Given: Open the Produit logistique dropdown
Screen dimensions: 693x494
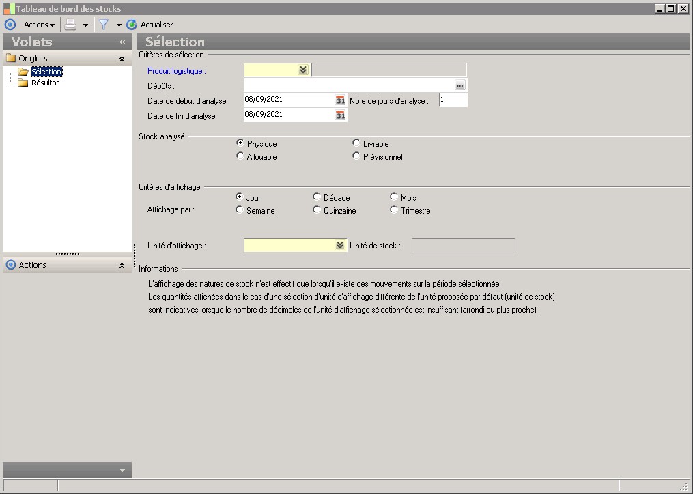Looking at the screenshot, I should (x=303, y=70).
